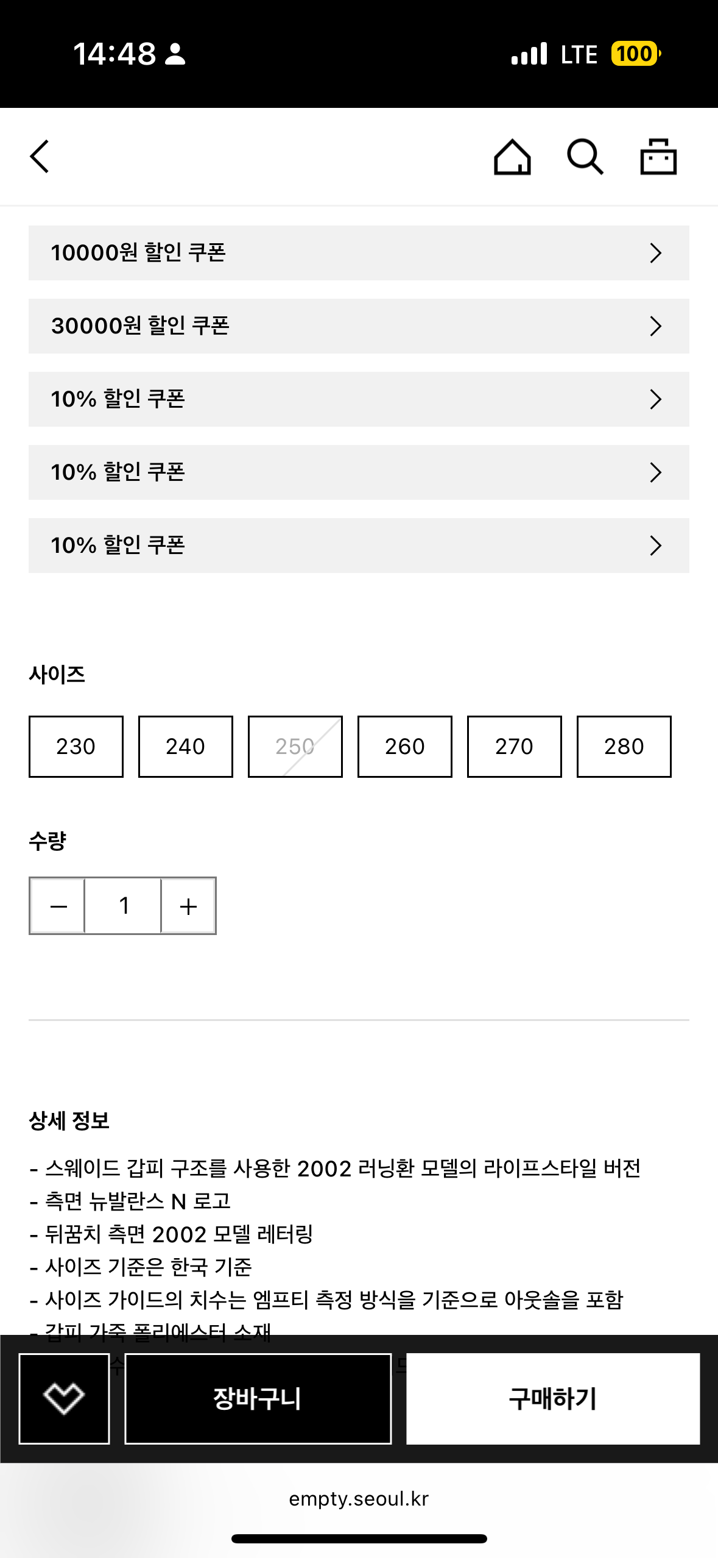Screen dimensions: 718x1558
Task: Open the home page icon
Action: [512, 157]
